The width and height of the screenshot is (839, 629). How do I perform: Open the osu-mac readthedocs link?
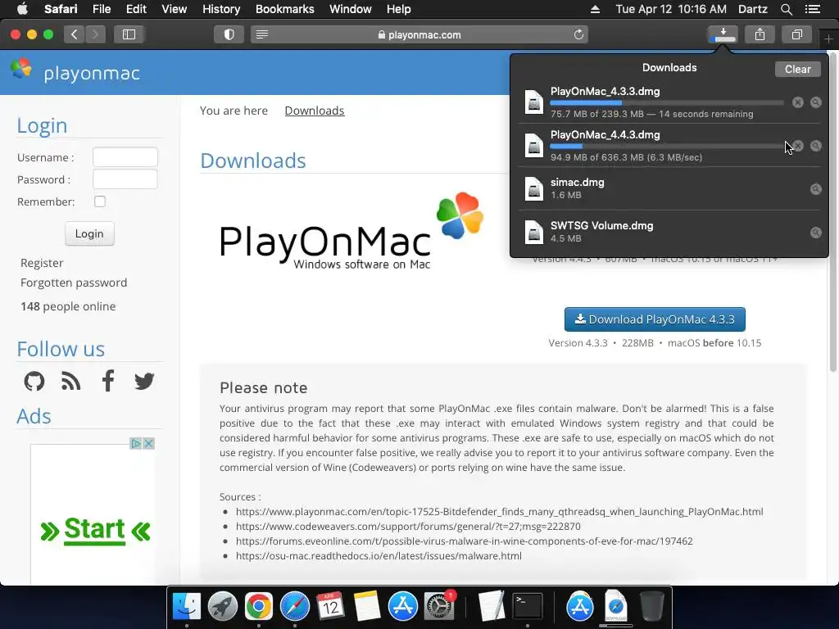379,556
